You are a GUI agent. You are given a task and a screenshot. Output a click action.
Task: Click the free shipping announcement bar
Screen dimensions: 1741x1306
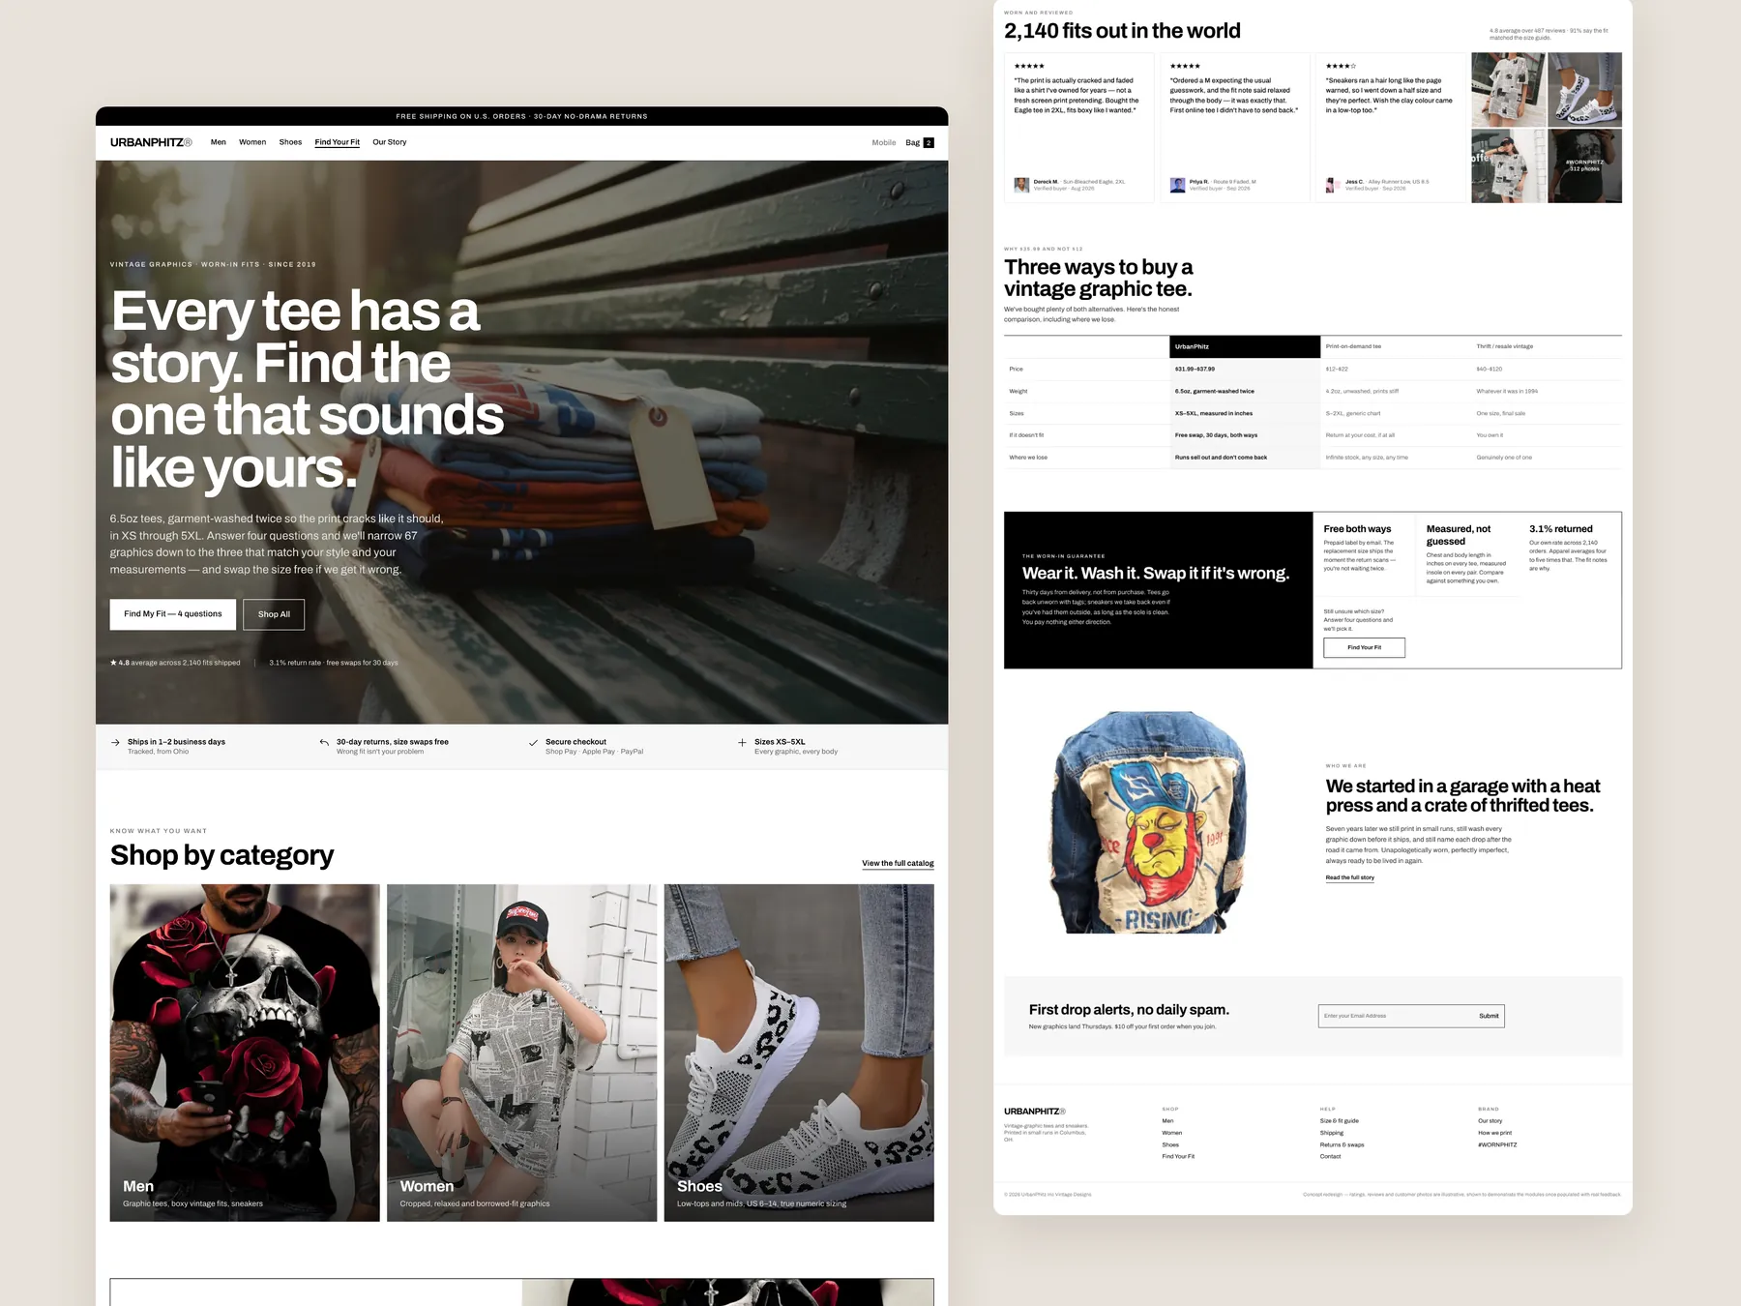(521, 116)
